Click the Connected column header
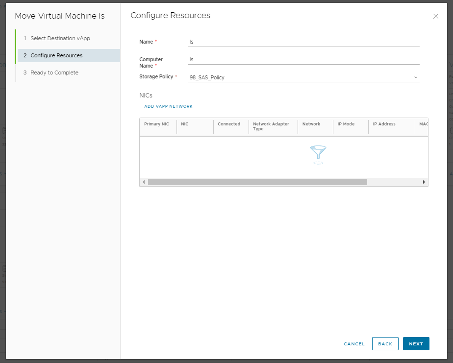This screenshot has height=363, width=453. tap(229, 124)
